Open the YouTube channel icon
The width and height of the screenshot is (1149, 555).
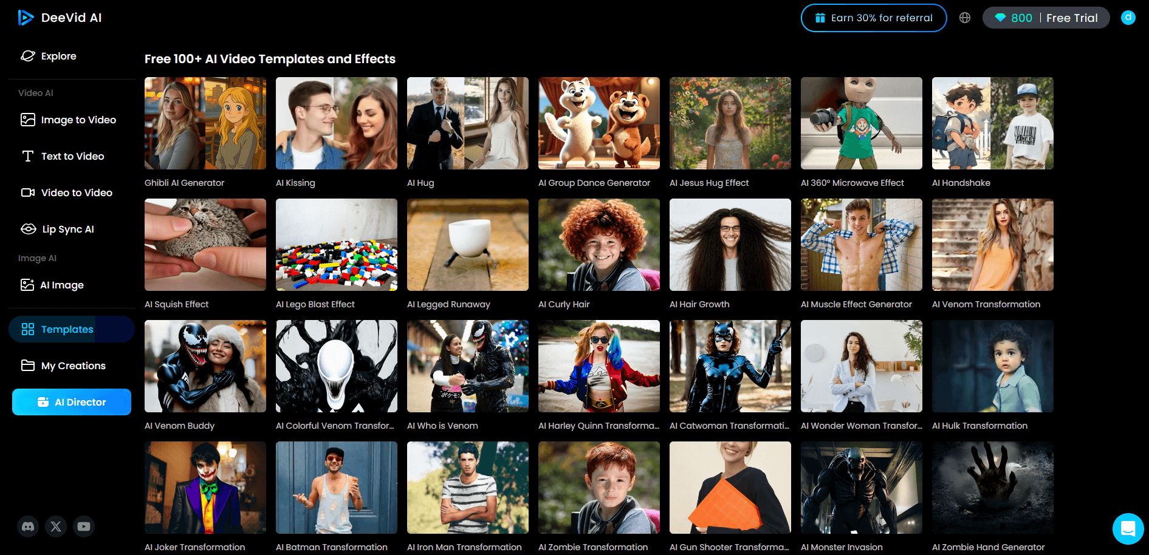tap(84, 526)
